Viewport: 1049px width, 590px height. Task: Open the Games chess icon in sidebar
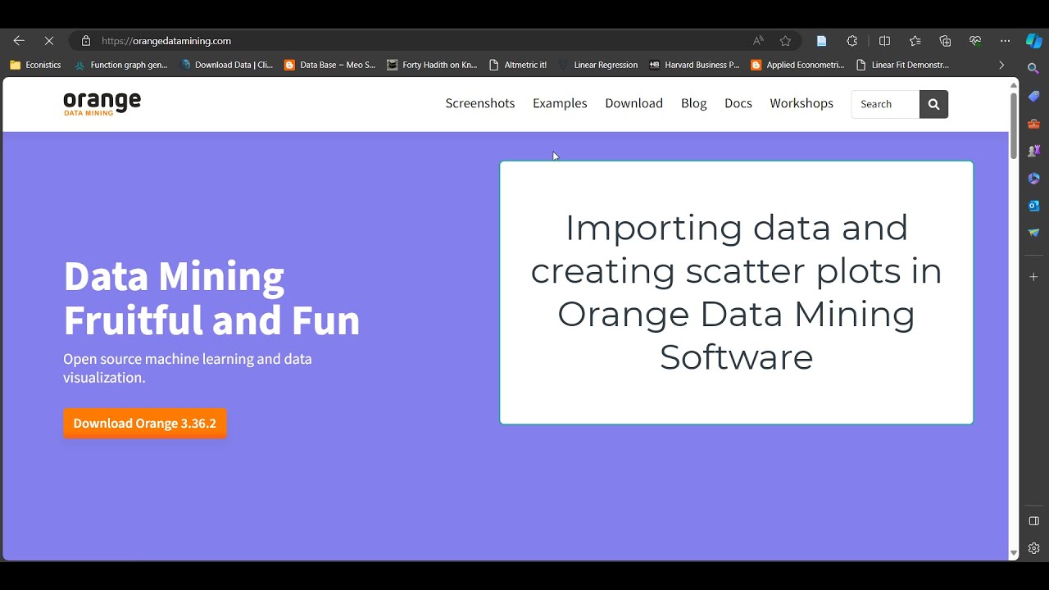(x=1033, y=151)
